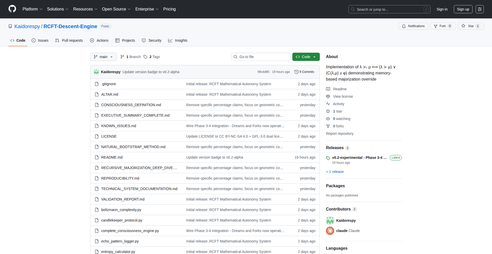Screen dimensions: 492x254
Task: Expand the Open Source menu
Action: click(116, 9)
